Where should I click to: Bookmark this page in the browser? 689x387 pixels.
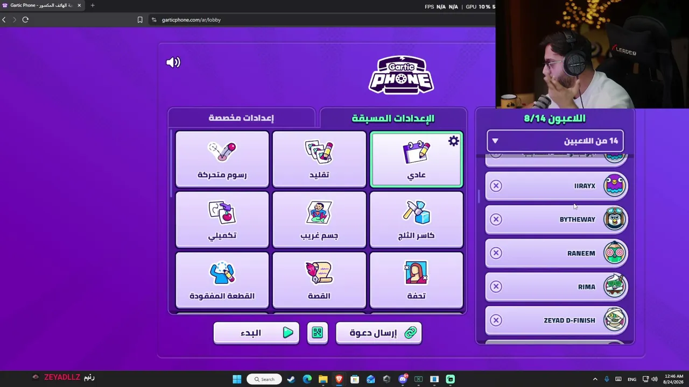tap(140, 20)
